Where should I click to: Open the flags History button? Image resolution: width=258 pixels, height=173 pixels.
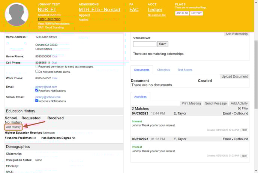click(196, 13)
